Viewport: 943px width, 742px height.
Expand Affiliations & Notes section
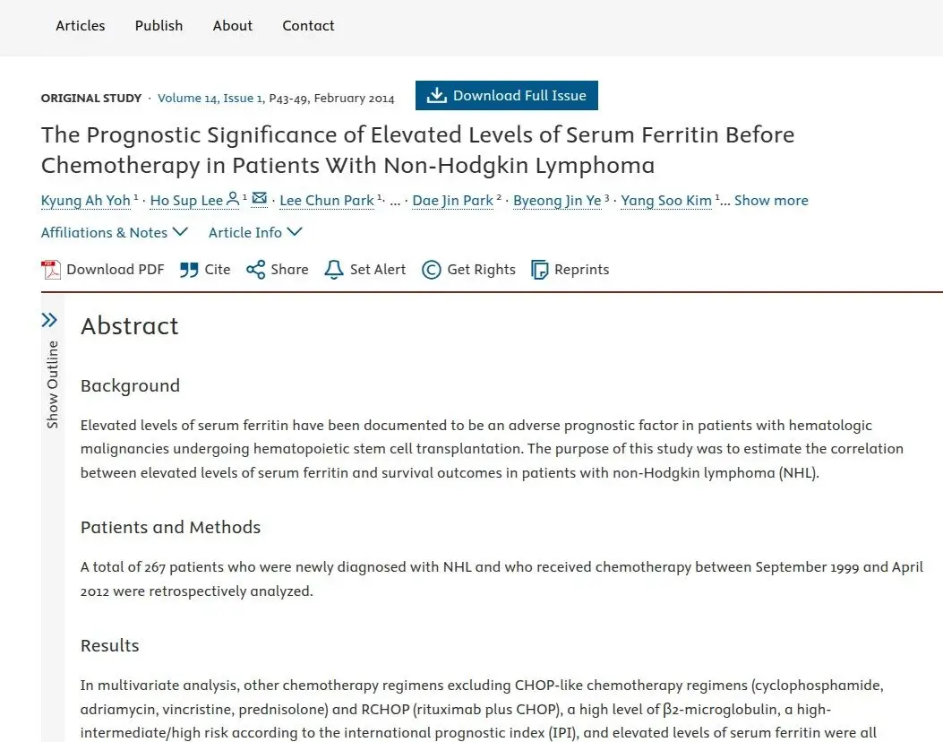point(115,232)
